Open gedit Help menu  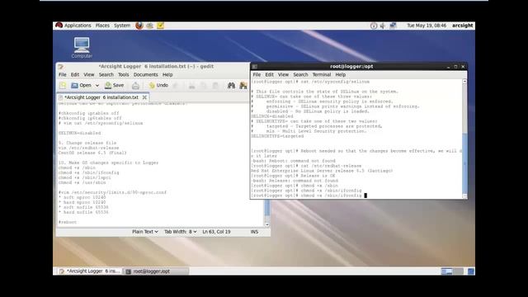(x=167, y=75)
